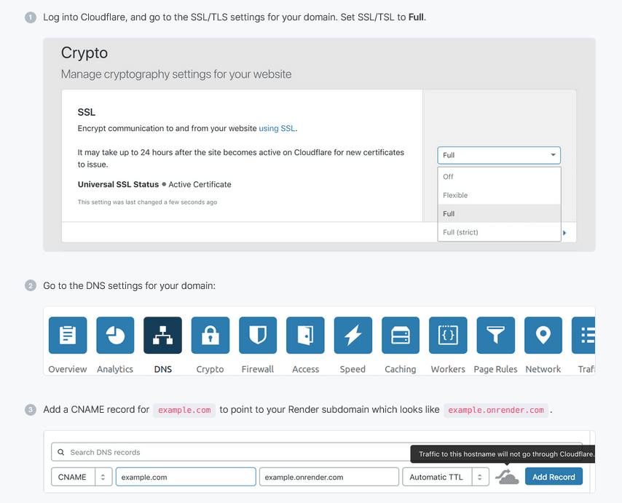622x503 pixels.
Task: Open the Access door icon
Action: (305, 336)
